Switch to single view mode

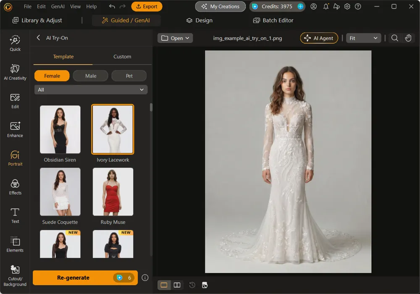pyautogui.click(x=164, y=285)
